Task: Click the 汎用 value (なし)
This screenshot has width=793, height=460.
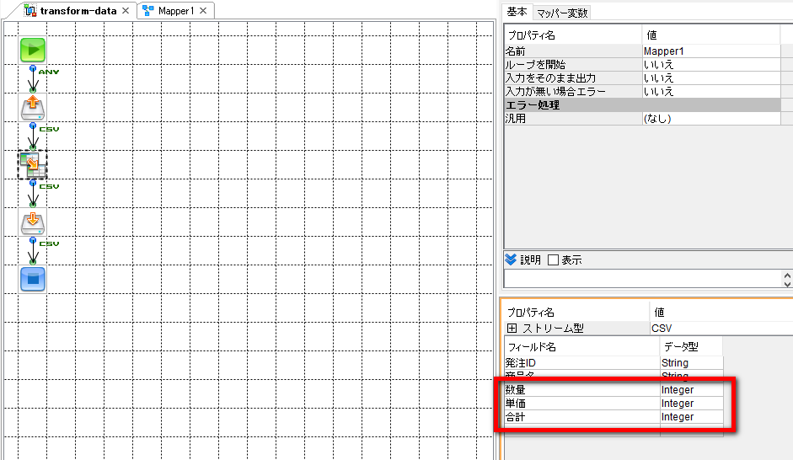Action: 711,118
